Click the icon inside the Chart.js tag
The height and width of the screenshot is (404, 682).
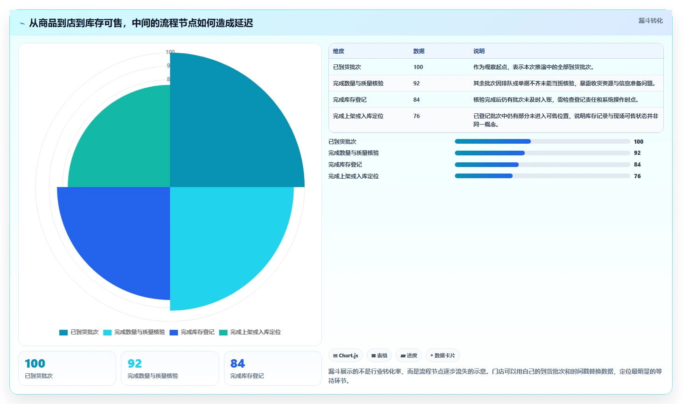[x=335, y=356]
